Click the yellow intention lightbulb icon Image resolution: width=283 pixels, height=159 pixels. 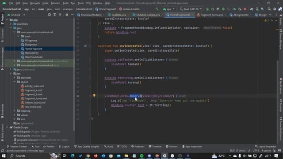[94, 95]
